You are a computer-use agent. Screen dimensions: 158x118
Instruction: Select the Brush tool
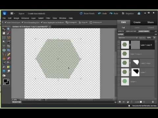(4, 63)
